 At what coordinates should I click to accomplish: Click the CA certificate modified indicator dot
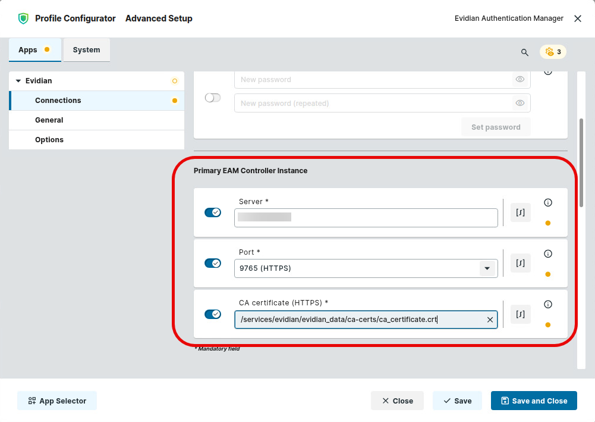[x=547, y=325]
